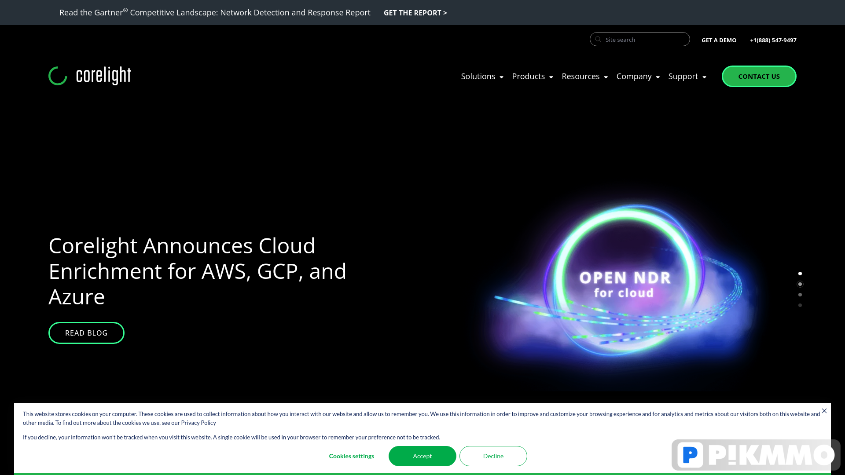
Task: Call the +1(888) 547-9497 number link
Action: click(773, 40)
